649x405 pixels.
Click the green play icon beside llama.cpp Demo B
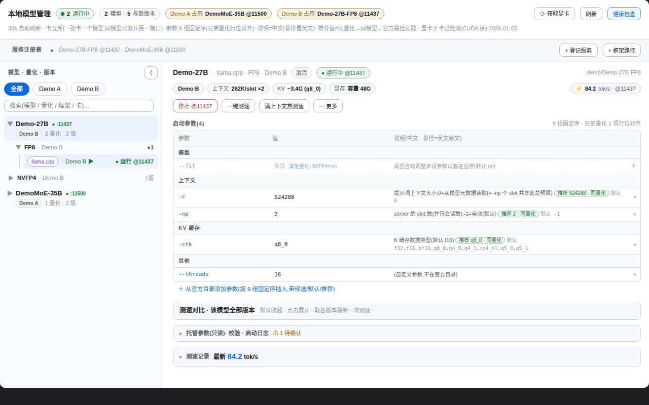[91, 161]
